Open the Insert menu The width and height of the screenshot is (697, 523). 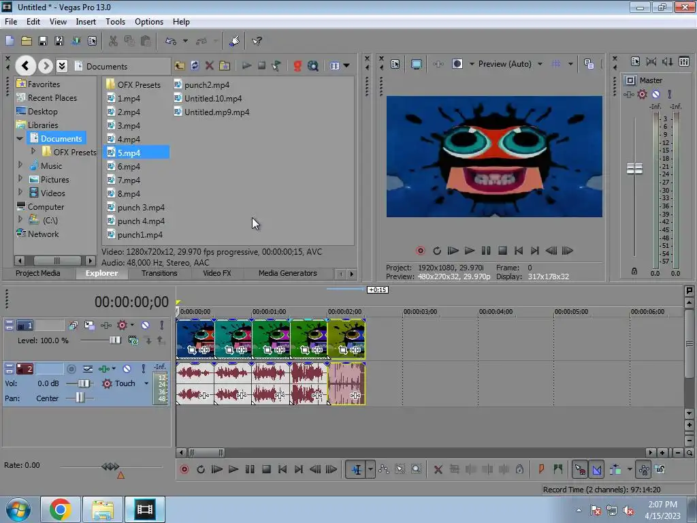[86, 22]
